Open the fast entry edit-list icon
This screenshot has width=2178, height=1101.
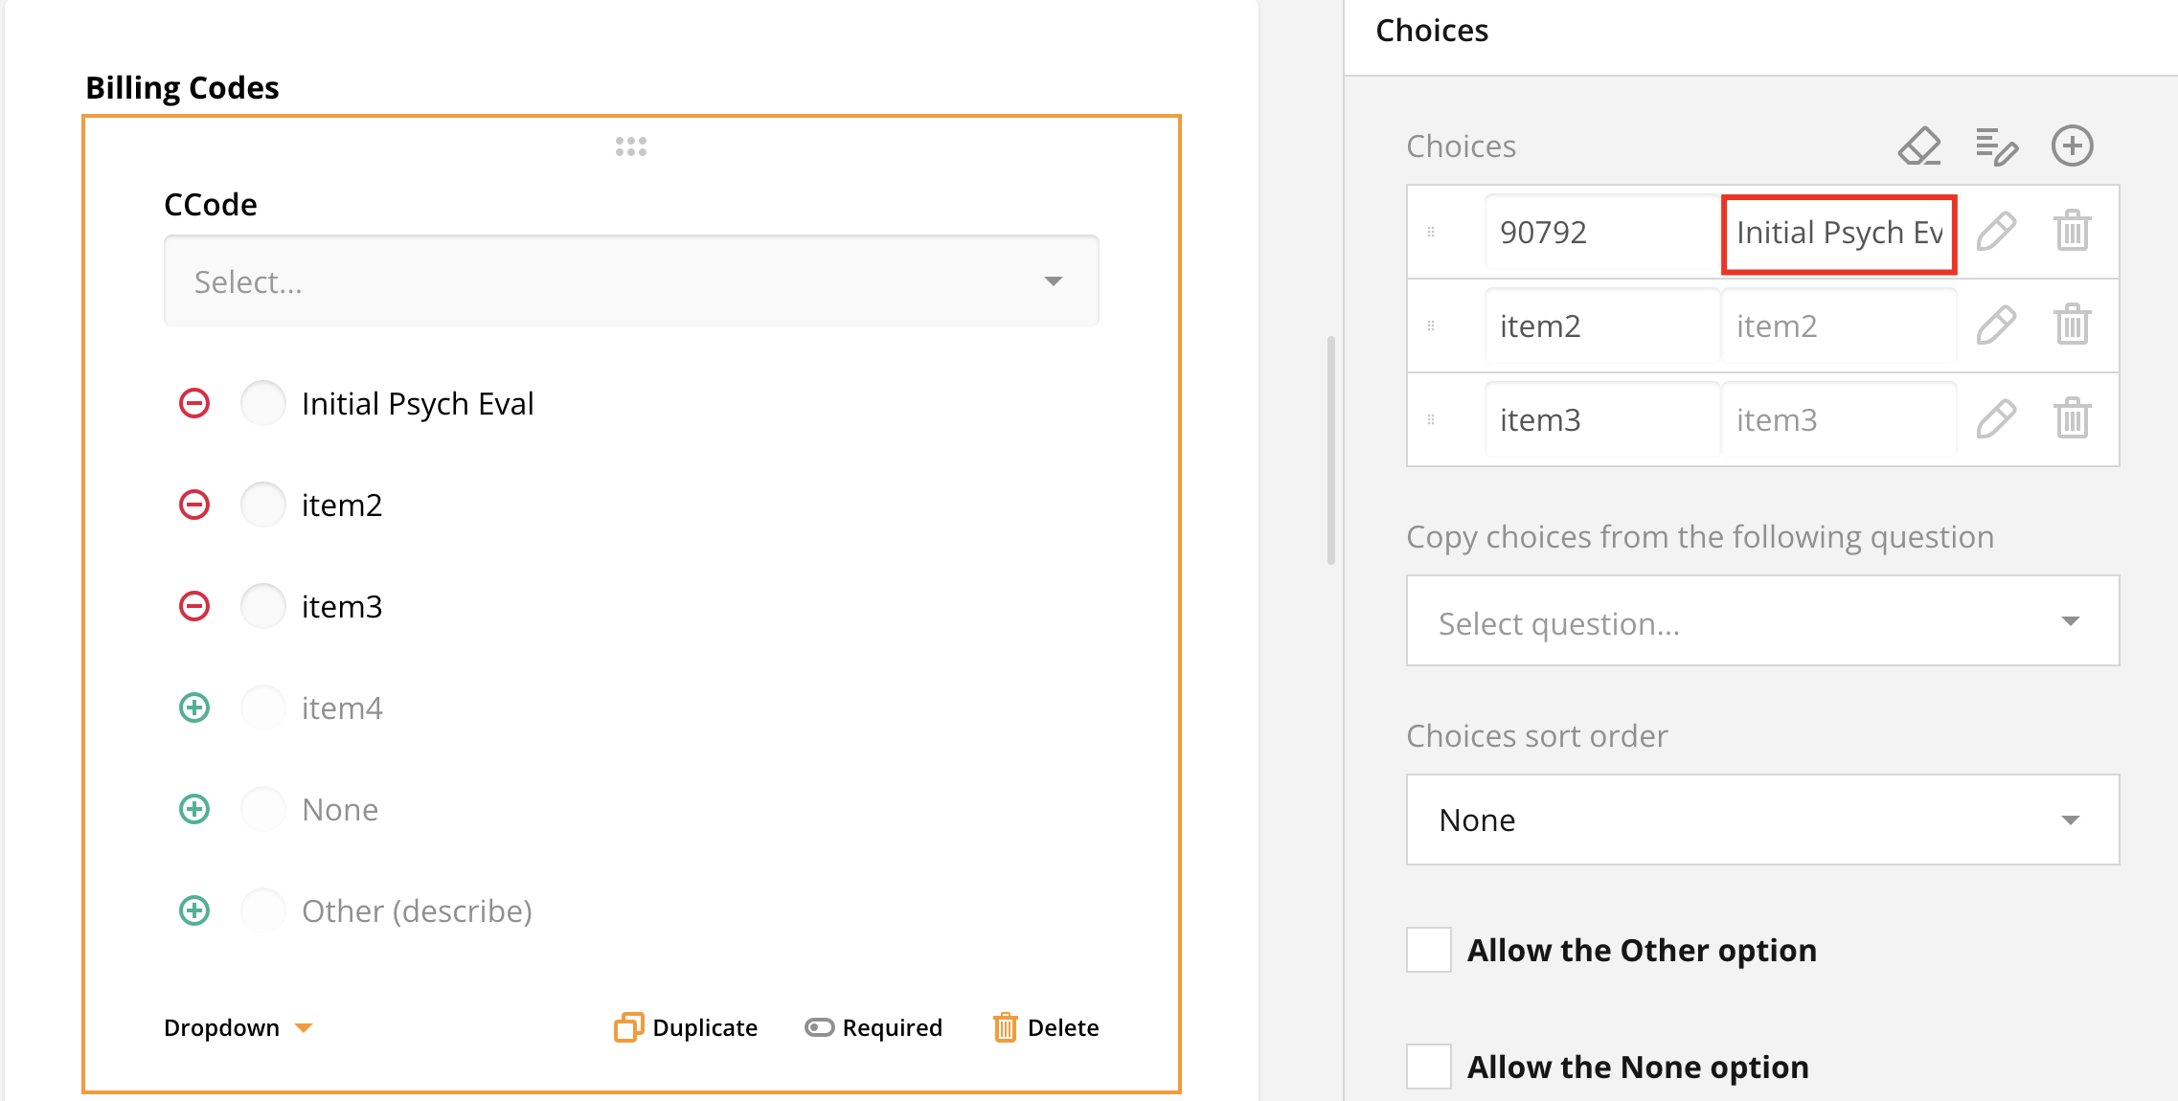pos(1996,146)
